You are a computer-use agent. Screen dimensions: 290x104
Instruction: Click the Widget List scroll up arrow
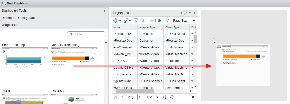(x=106, y=42)
